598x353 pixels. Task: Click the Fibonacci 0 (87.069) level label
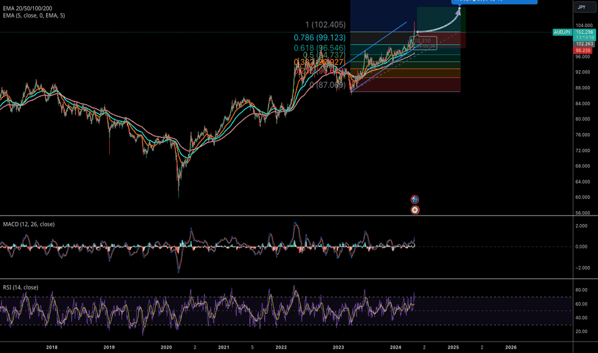(x=327, y=85)
